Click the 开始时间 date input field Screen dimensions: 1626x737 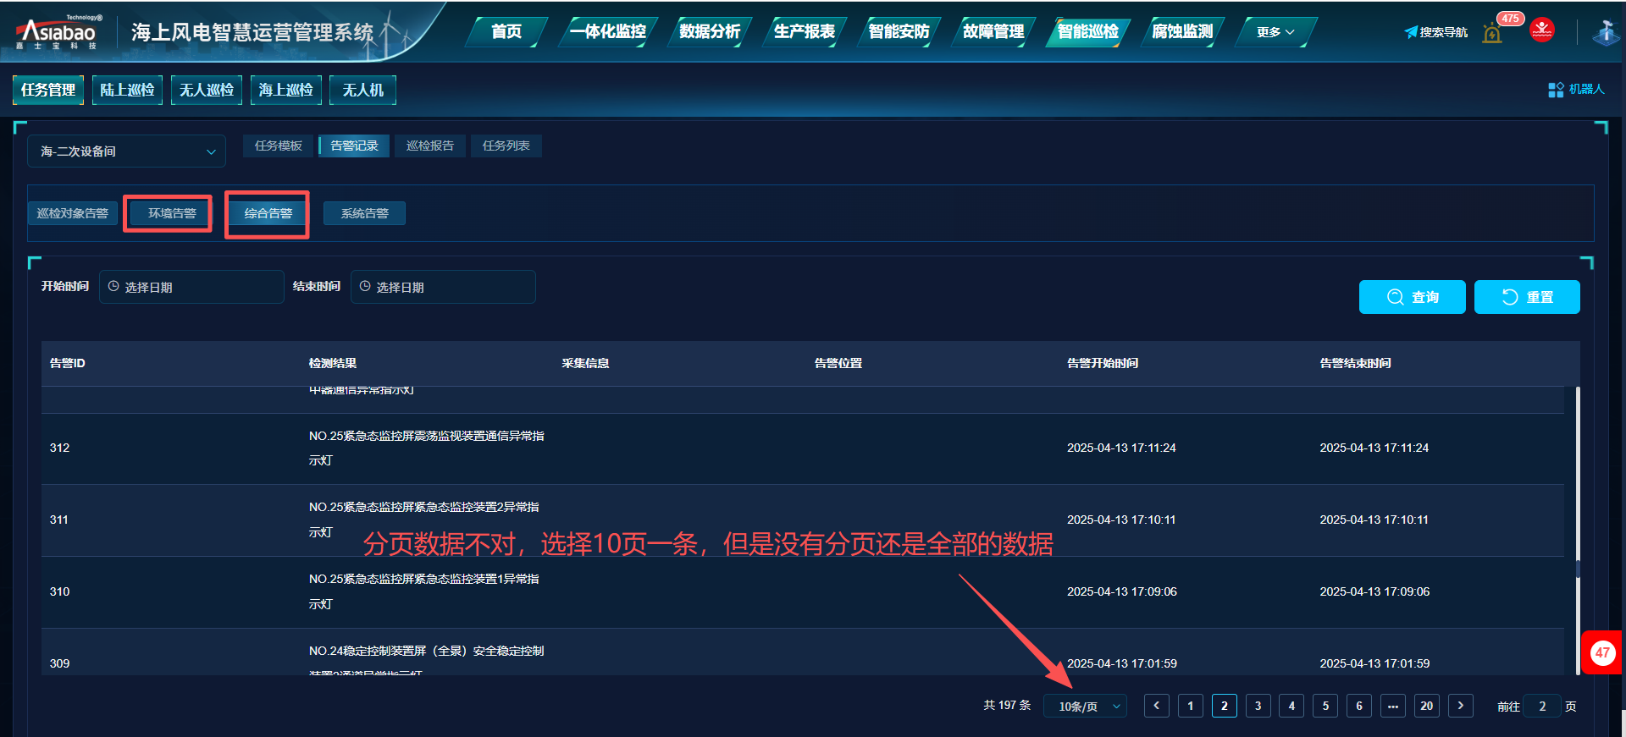tap(191, 287)
